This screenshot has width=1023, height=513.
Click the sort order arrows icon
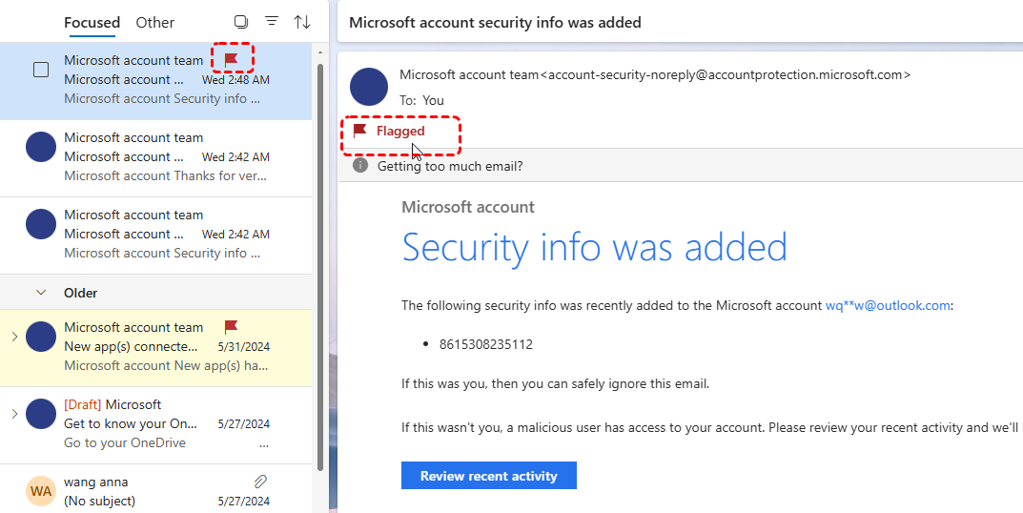click(x=302, y=22)
